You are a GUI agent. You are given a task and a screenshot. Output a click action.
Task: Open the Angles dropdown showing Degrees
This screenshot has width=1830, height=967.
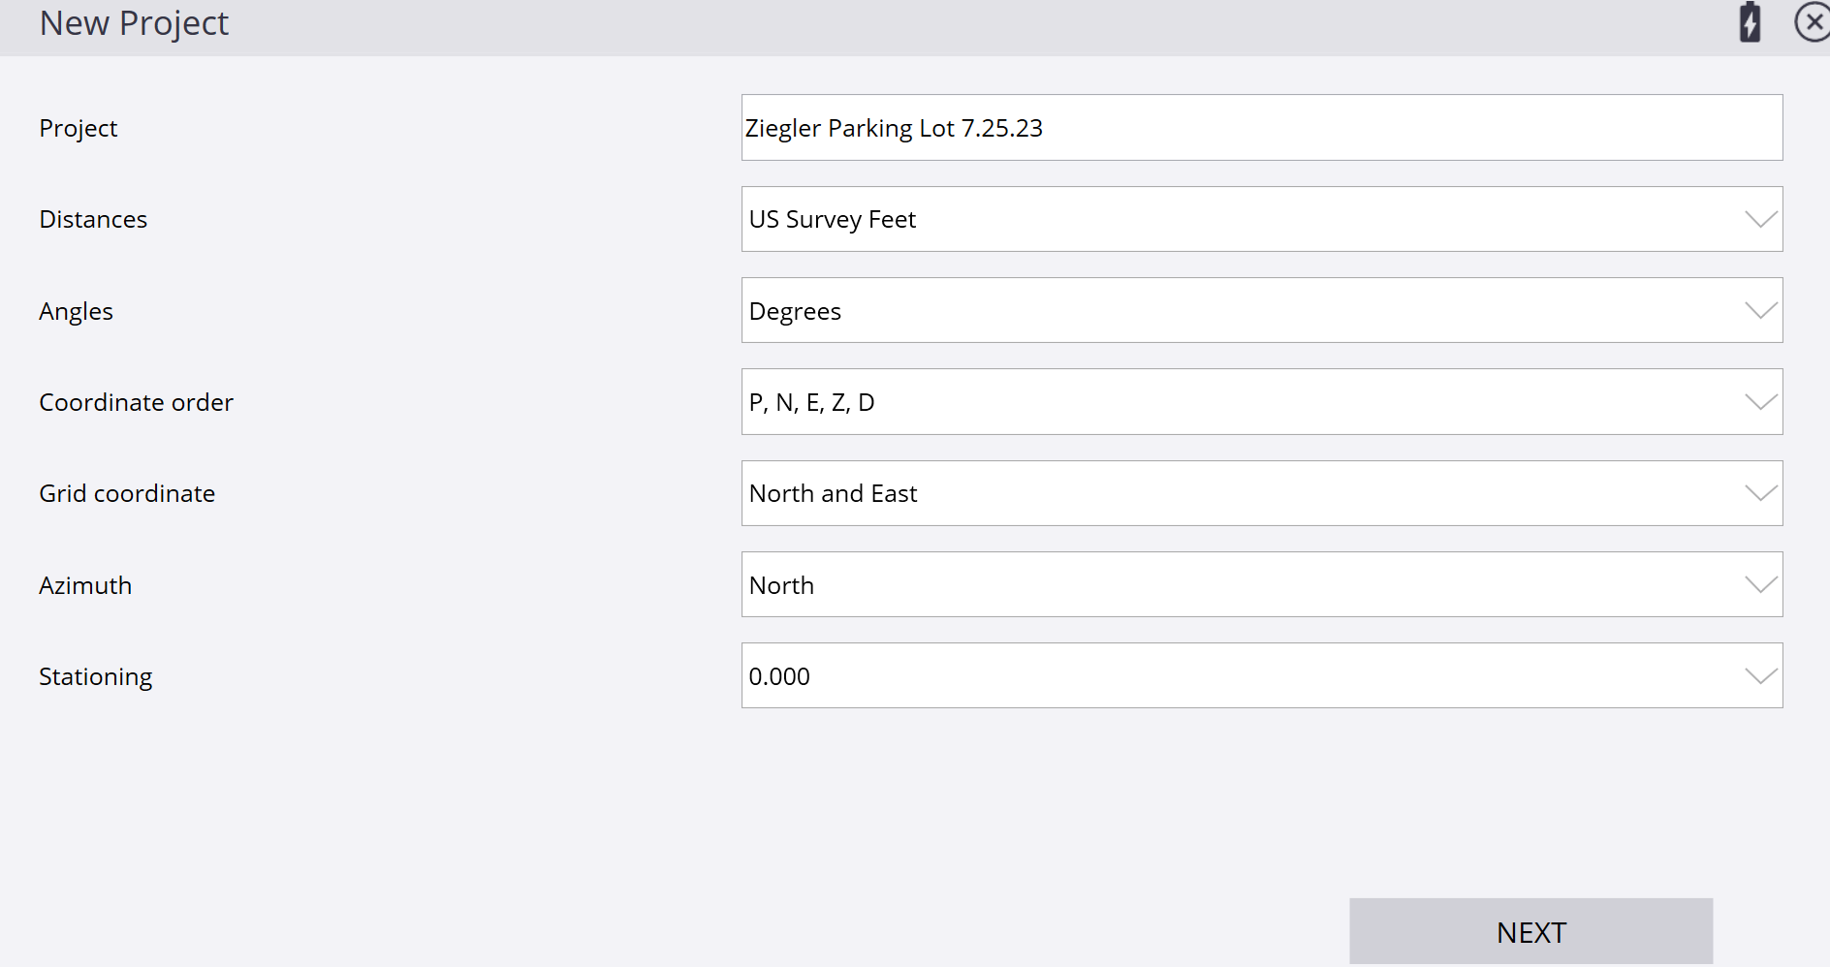click(x=1262, y=310)
